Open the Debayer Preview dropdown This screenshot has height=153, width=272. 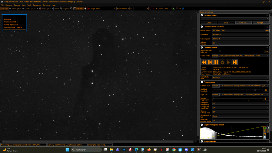[241, 43]
